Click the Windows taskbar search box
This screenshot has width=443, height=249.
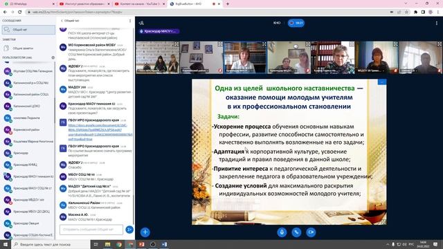point(51,244)
